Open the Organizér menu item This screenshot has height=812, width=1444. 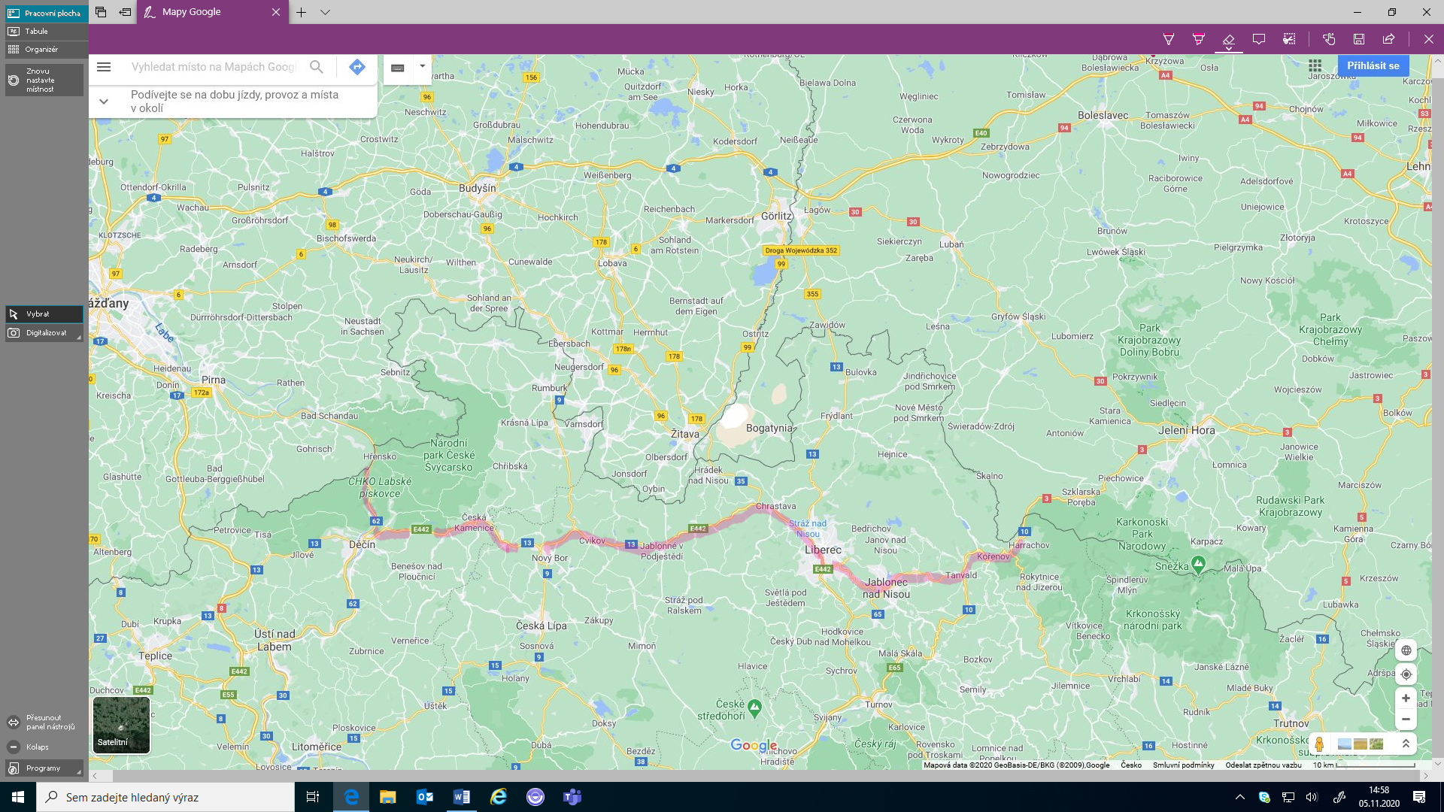coord(41,50)
